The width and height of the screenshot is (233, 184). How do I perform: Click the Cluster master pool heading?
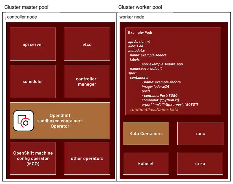click(26, 7)
